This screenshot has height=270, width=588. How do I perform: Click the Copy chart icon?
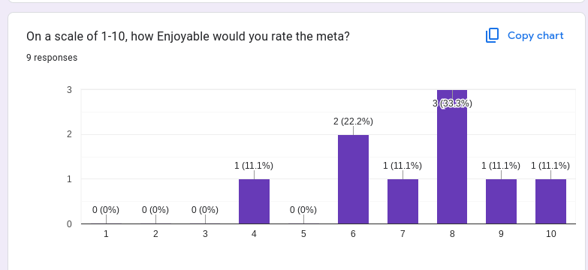(x=492, y=35)
